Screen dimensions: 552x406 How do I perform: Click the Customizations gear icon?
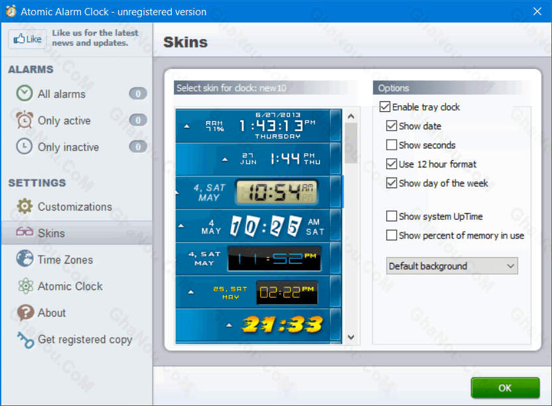(x=25, y=207)
